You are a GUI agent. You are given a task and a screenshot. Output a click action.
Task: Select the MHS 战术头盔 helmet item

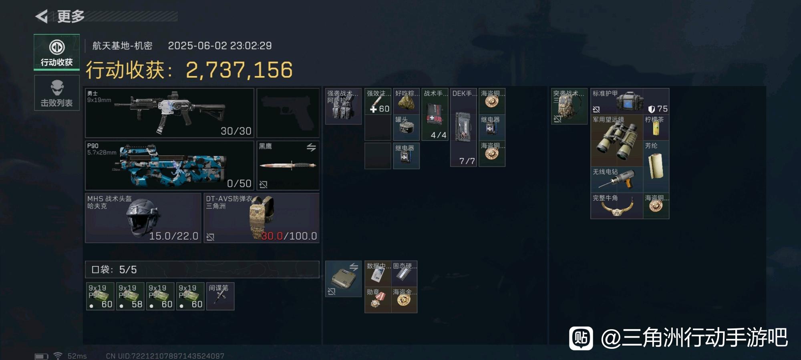[143, 218]
